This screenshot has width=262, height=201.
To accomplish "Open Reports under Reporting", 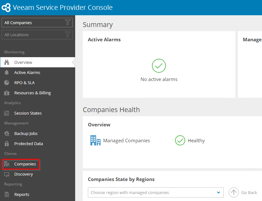I will 22,194.
